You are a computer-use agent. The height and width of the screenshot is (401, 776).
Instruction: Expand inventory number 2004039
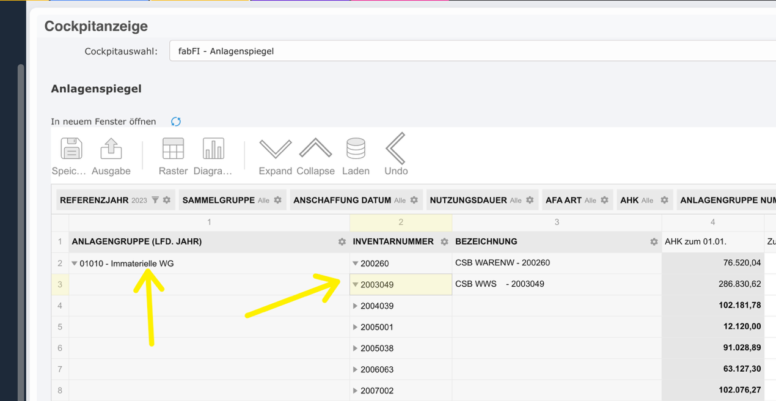[x=355, y=306]
